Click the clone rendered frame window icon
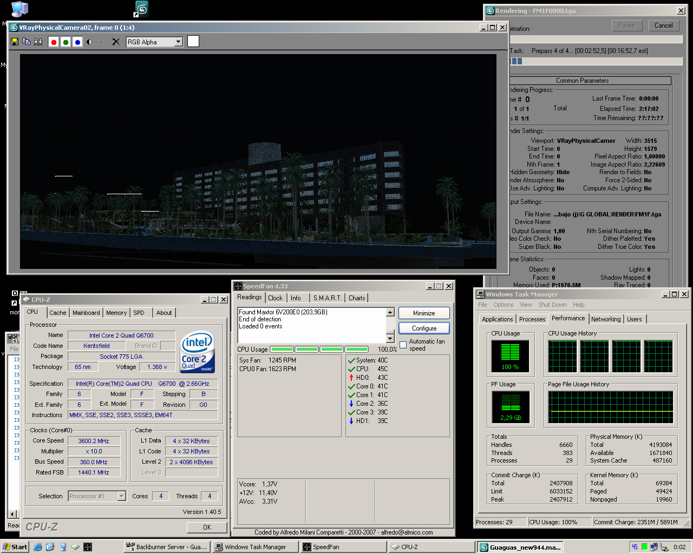693x554 pixels. 26,42
